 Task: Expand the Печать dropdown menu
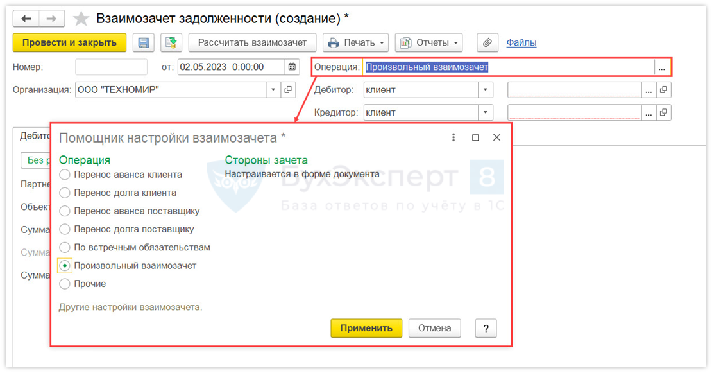point(355,43)
